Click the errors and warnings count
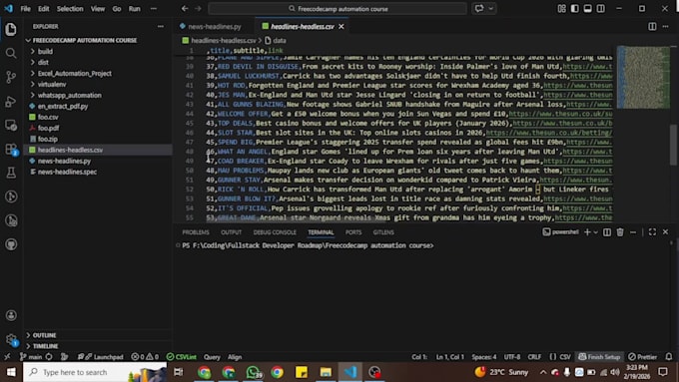This screenshot has width=679, height=382. point(145,357)
